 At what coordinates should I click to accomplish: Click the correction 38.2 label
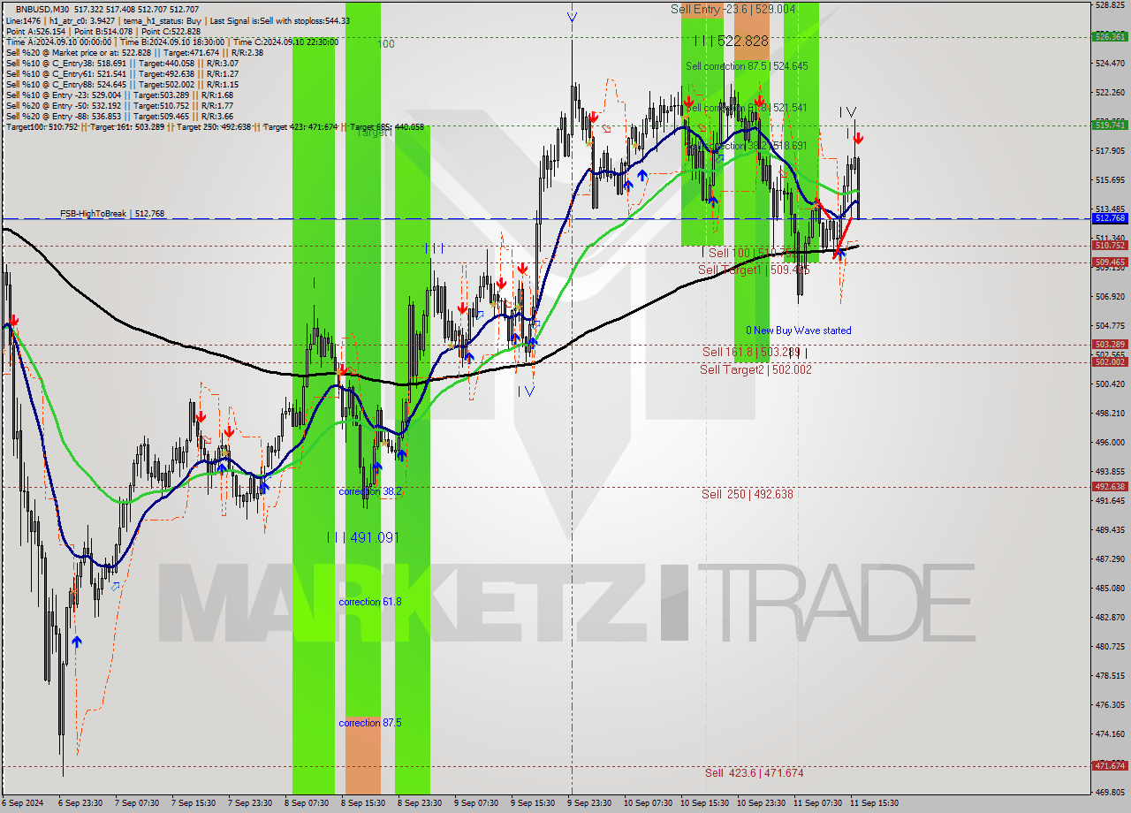[x=369, y=491]
